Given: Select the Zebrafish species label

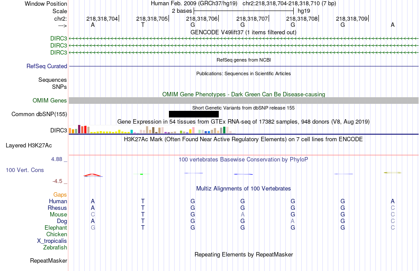Looking at the screenshot, I should (x=55, y=247).
